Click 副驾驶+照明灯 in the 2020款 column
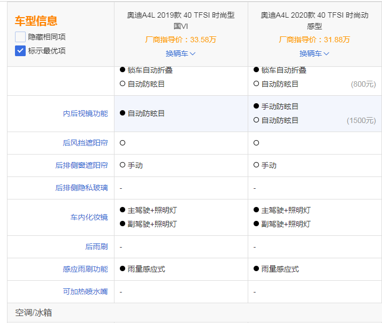The width and height of the screenshot is (382, 323). point(286,224)
